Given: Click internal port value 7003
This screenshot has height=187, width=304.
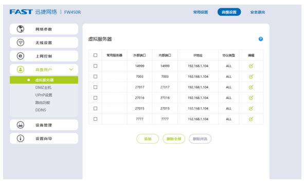Looking at the screenshot, I should click(x=165, y=77).
